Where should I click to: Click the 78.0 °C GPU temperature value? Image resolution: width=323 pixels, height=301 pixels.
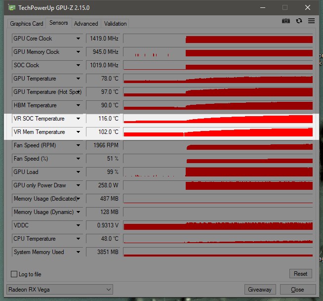(103, 79)
